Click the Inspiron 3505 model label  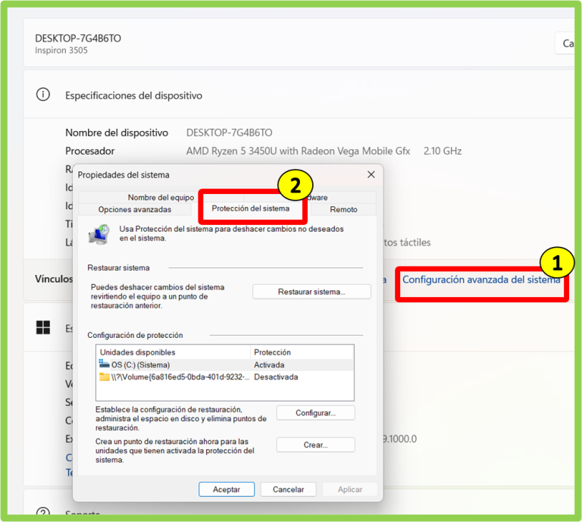coord(61,51)
